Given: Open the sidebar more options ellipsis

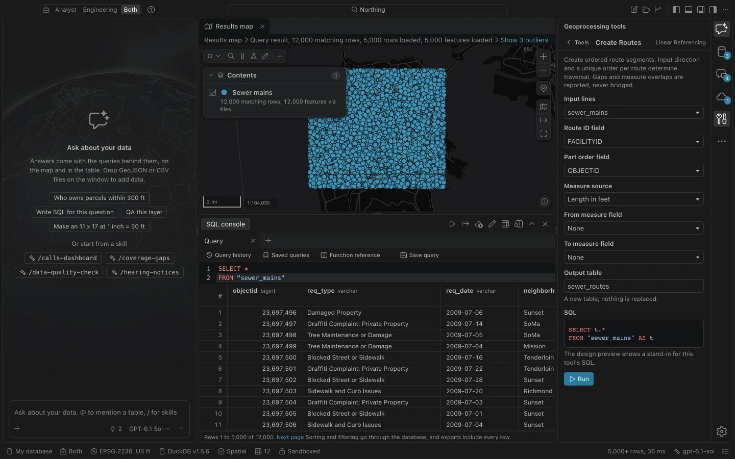Looking at the screenshot, I should [721, 141].
